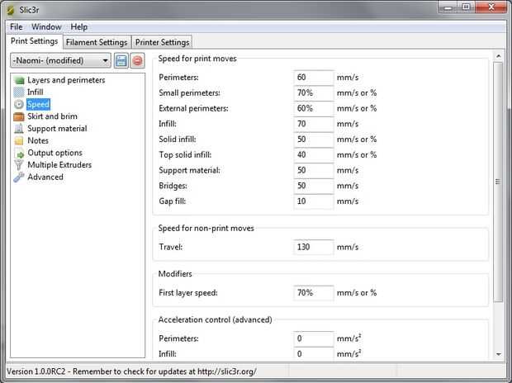Click the Slic3r app icon in title bar
The image size is (512, 383).
11,10
